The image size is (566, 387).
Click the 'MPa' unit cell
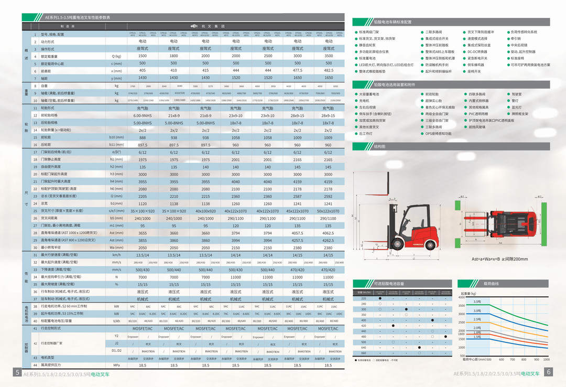[x=116, y=365]
